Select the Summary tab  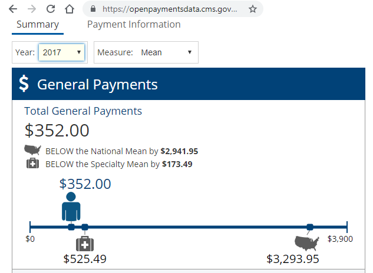[x=38, y=25]
